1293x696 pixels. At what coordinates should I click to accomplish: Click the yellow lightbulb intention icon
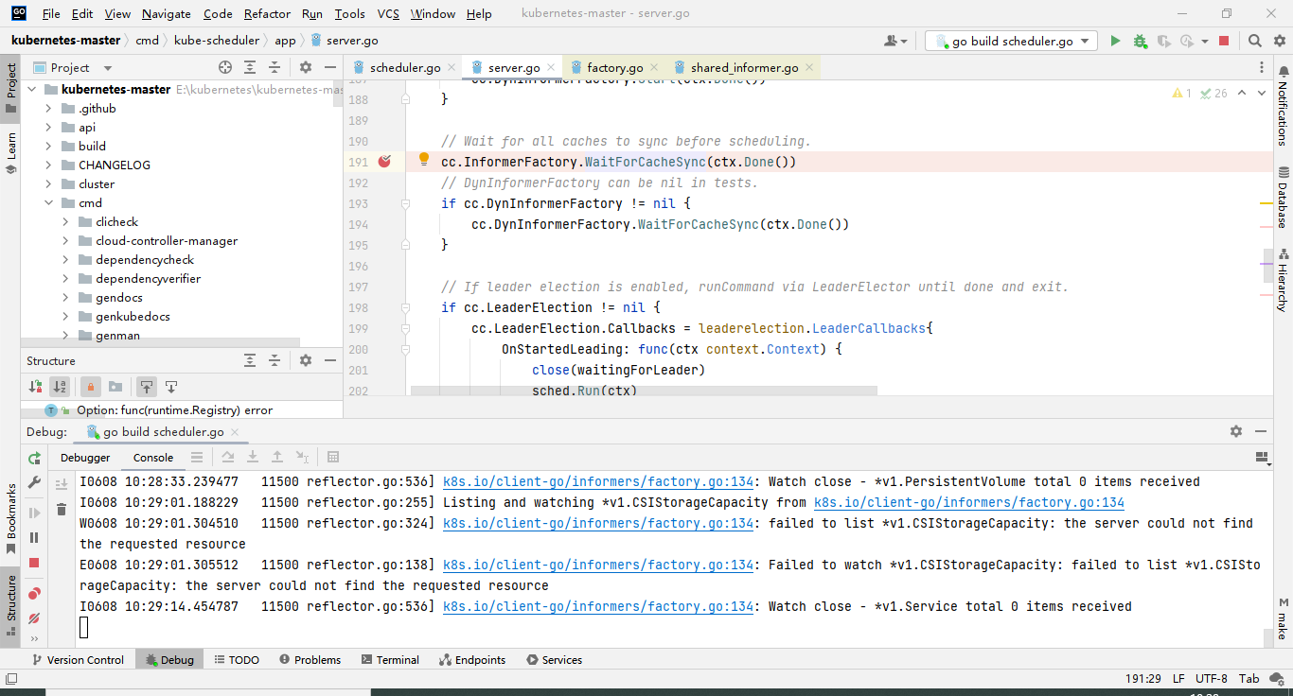pyautogui.click(x=424, y=160)
